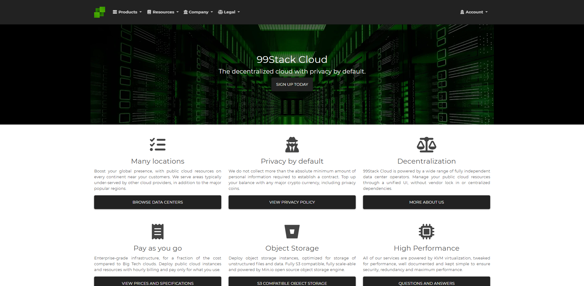
Task: Click the book icon beside Resources
Action: click(x=149, y=12)
